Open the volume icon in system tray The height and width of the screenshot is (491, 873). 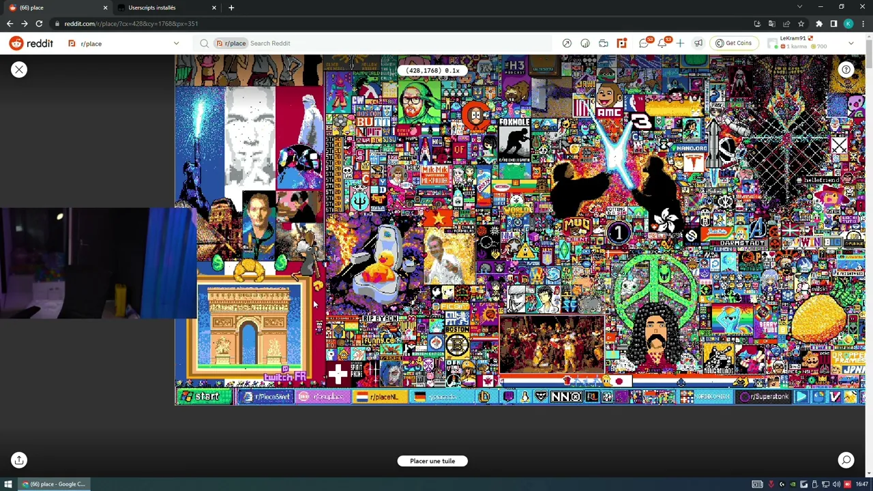(x=836, y=484)
